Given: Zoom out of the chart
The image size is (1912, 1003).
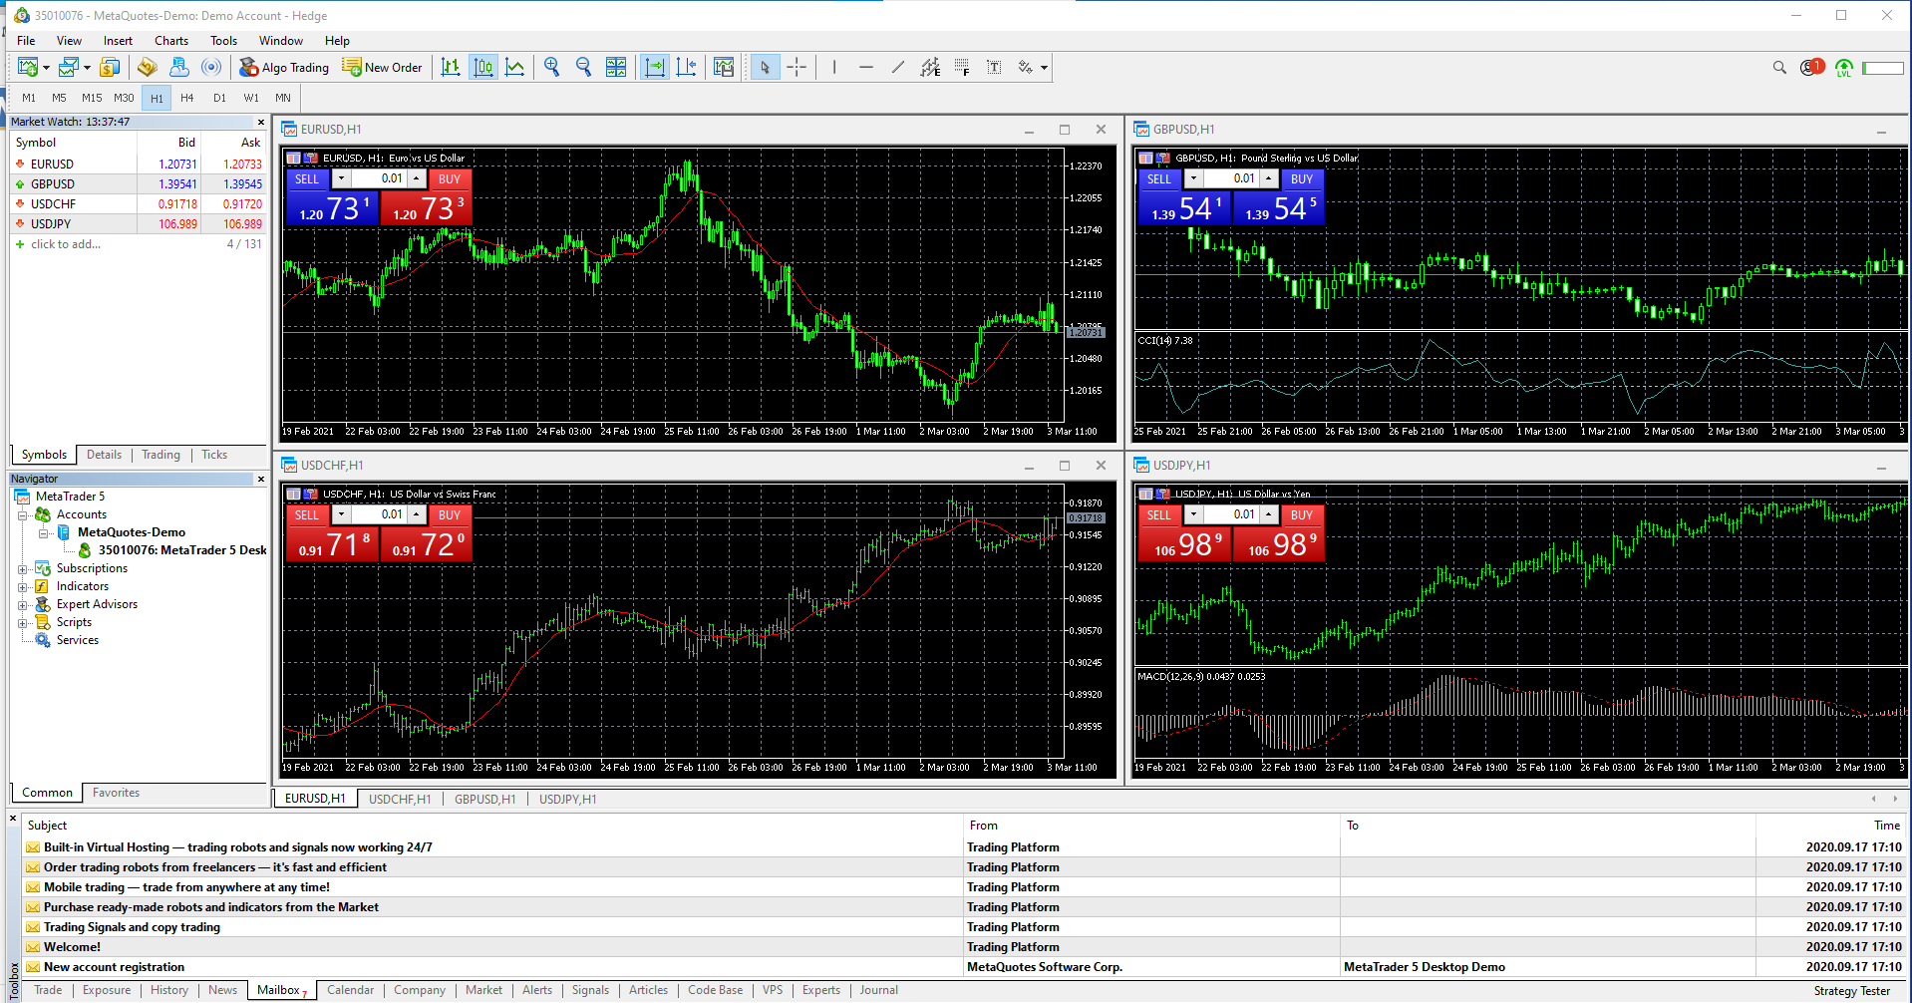Looking at the screenshot, I should coord(584,67).
